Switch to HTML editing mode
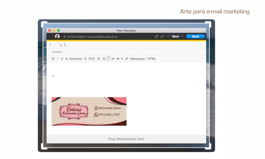The image size is (265, 159). [152, 59]
